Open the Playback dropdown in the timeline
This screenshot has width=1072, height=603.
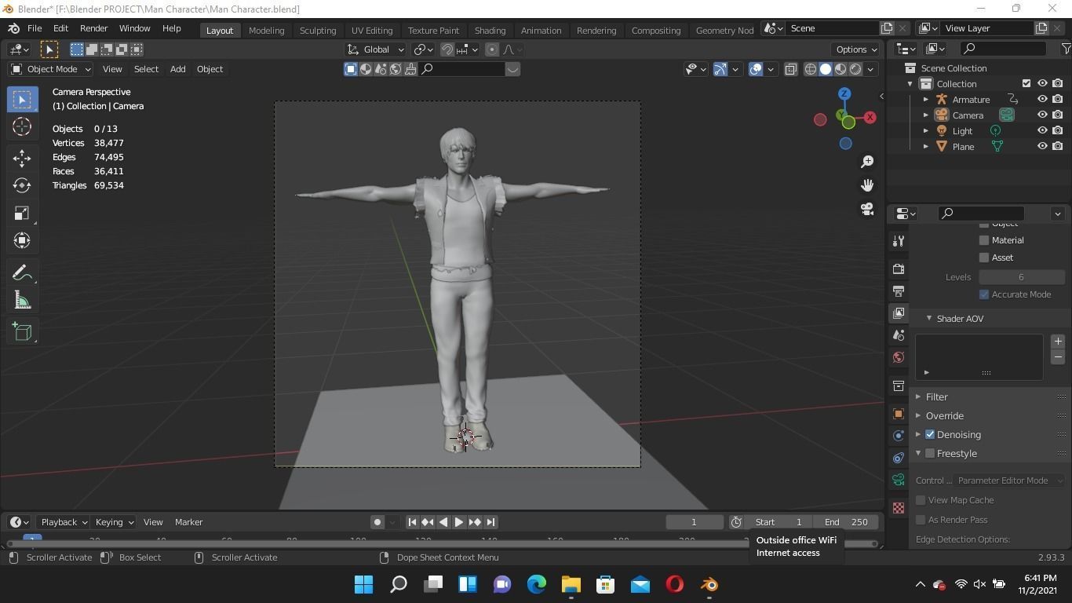[63, 522]
